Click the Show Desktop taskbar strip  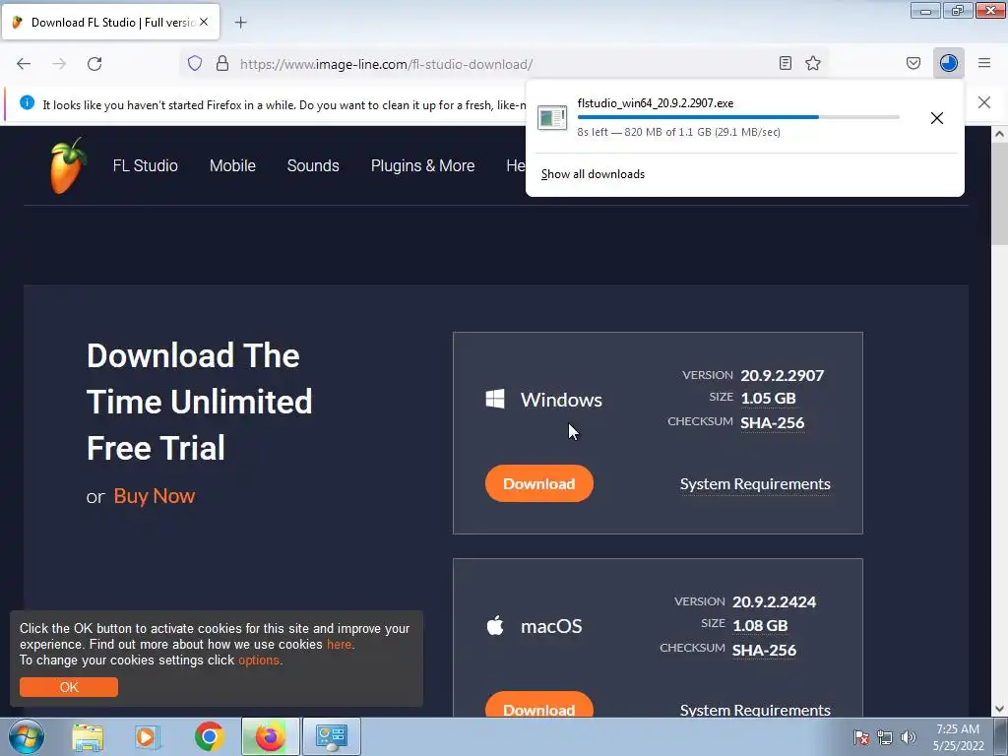point(1001,737)
